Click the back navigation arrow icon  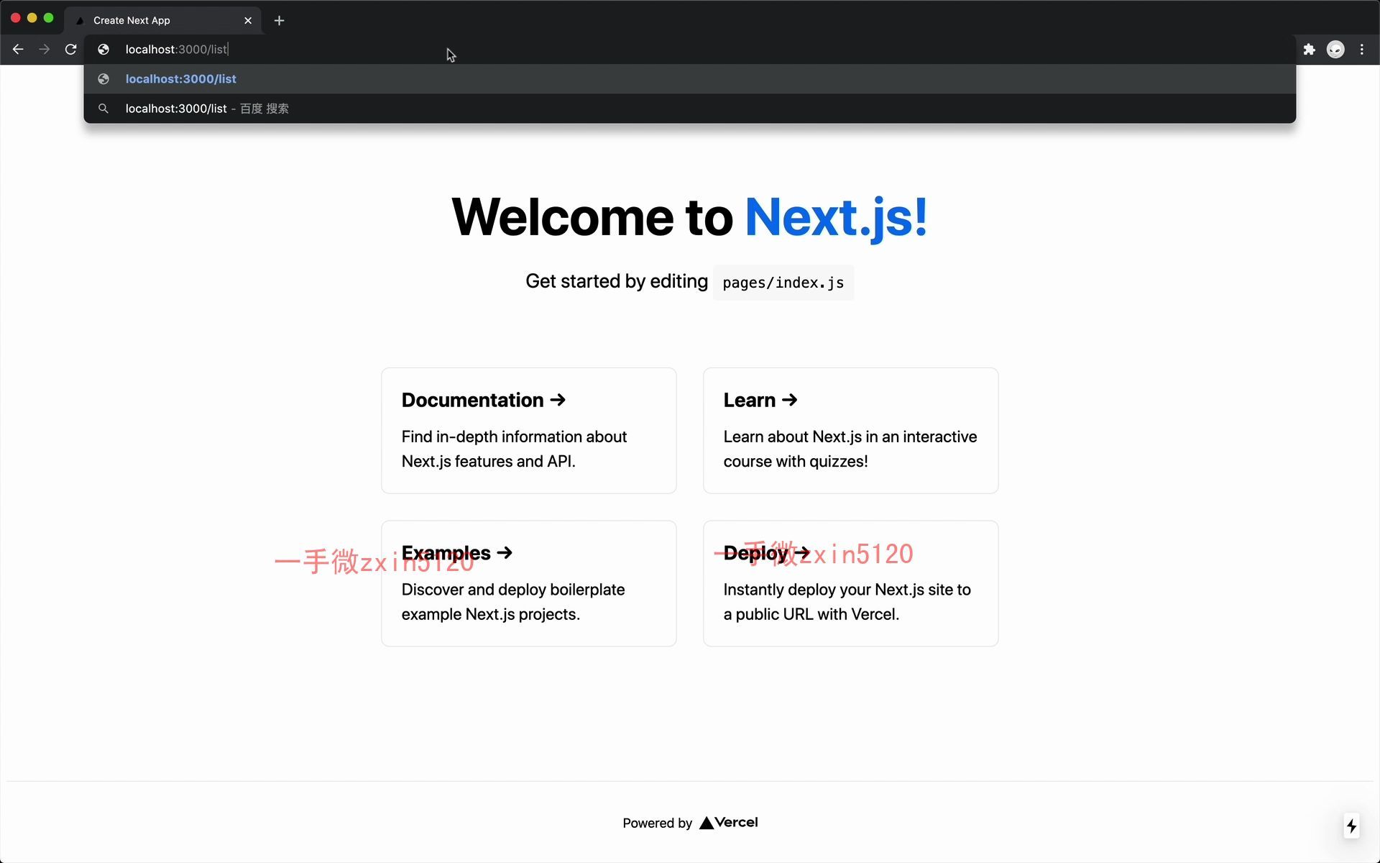pyautogui.click(x=18, y=49)
